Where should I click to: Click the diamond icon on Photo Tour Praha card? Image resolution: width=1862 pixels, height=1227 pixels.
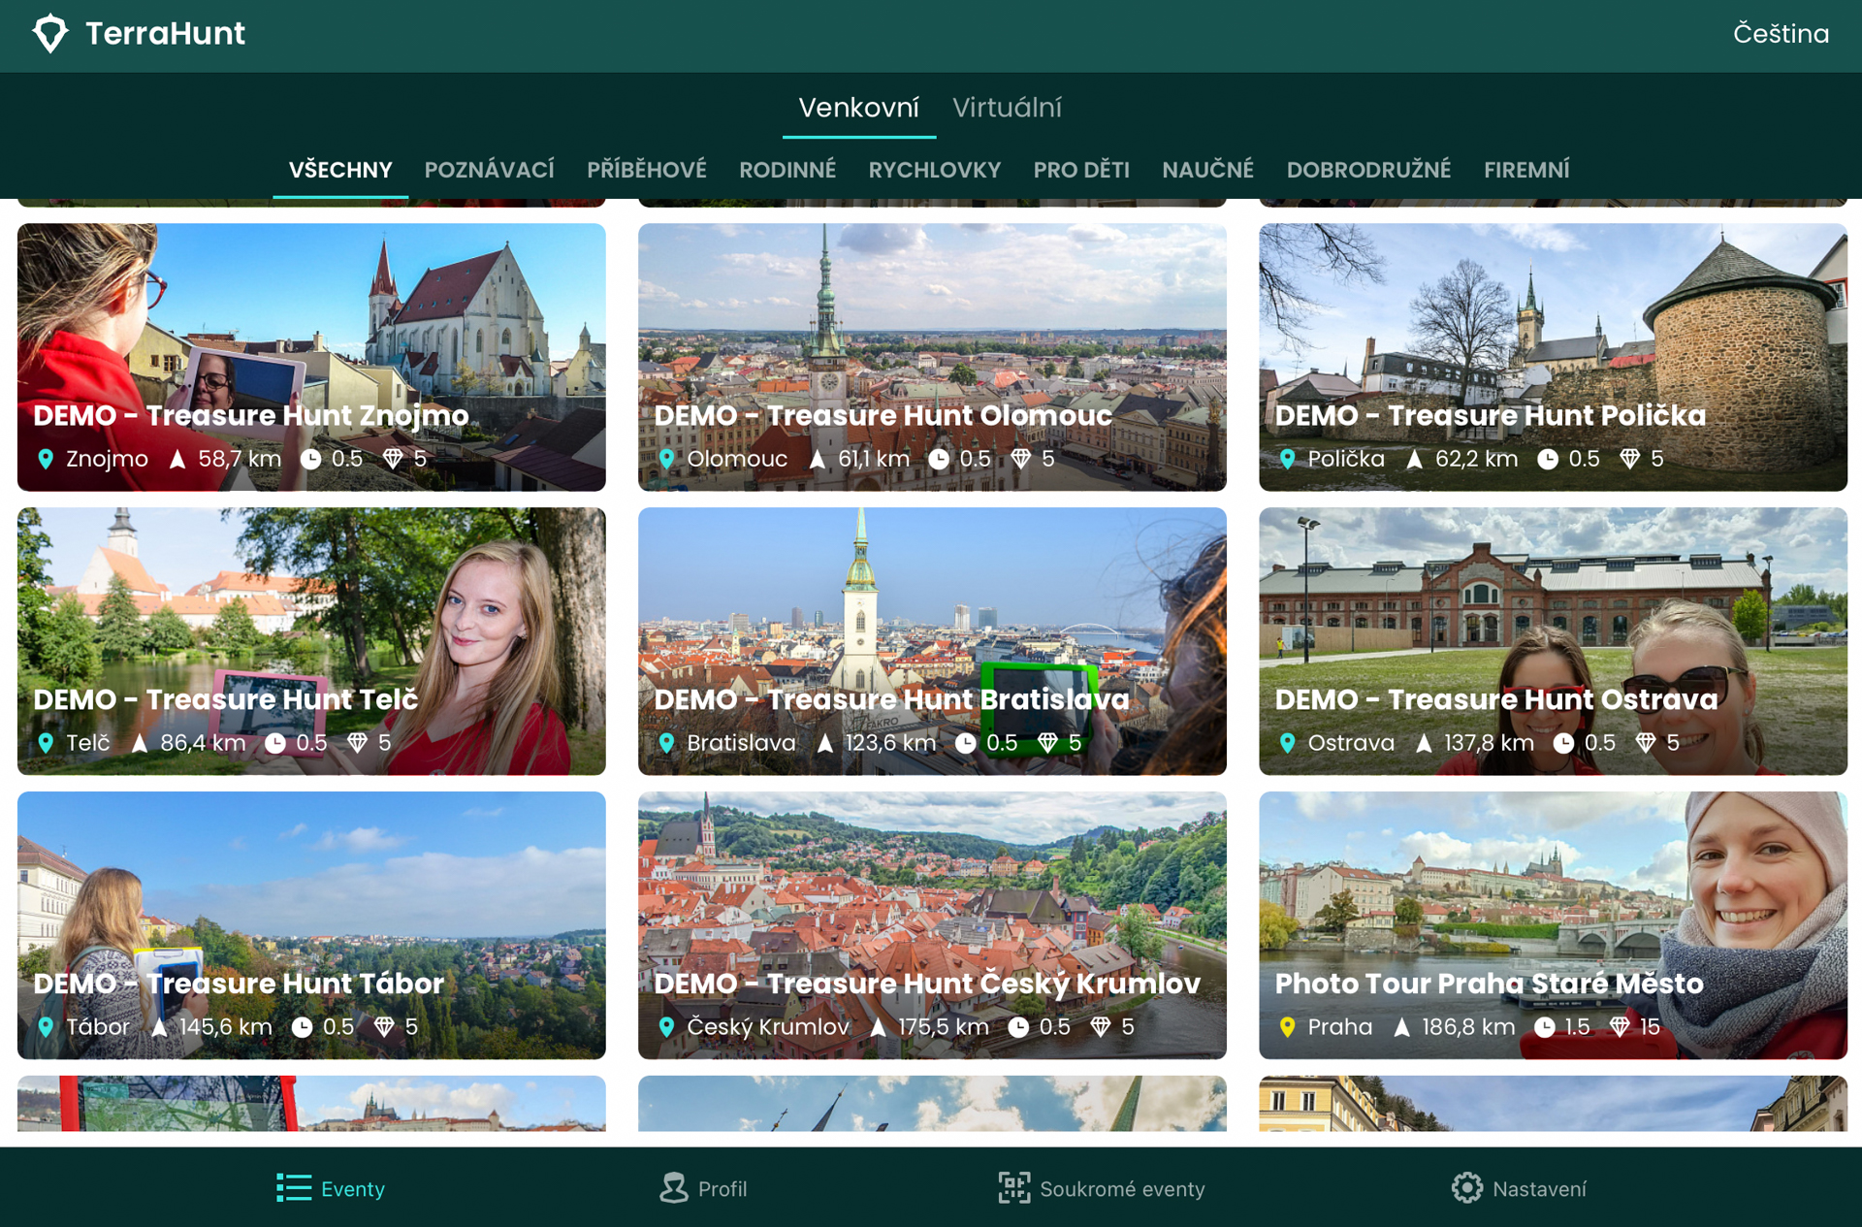(x=1620, y=1026)
